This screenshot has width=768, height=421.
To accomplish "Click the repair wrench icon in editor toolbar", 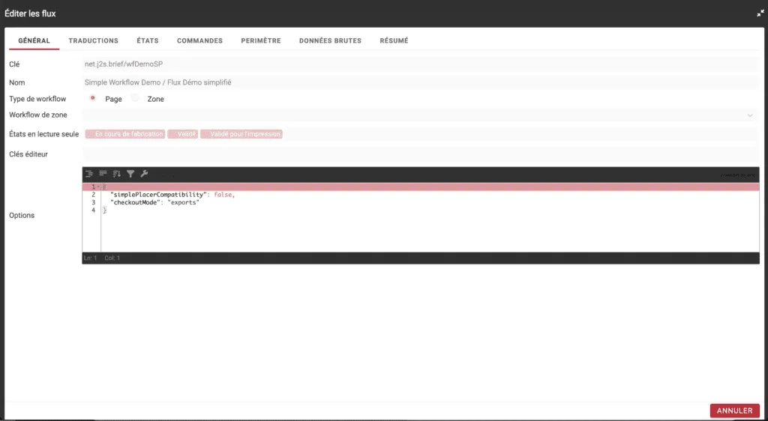I will (144, 174).
